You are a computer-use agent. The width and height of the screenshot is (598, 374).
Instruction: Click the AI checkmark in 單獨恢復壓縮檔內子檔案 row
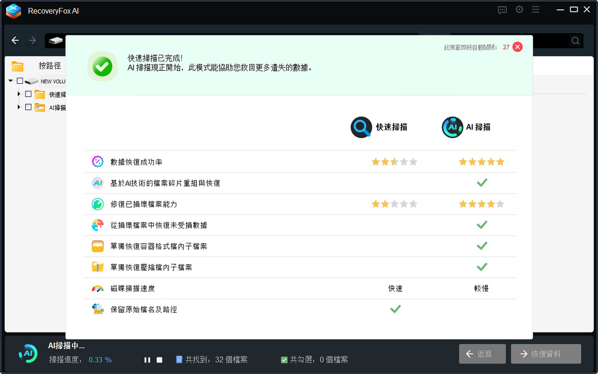coord(482,267)
